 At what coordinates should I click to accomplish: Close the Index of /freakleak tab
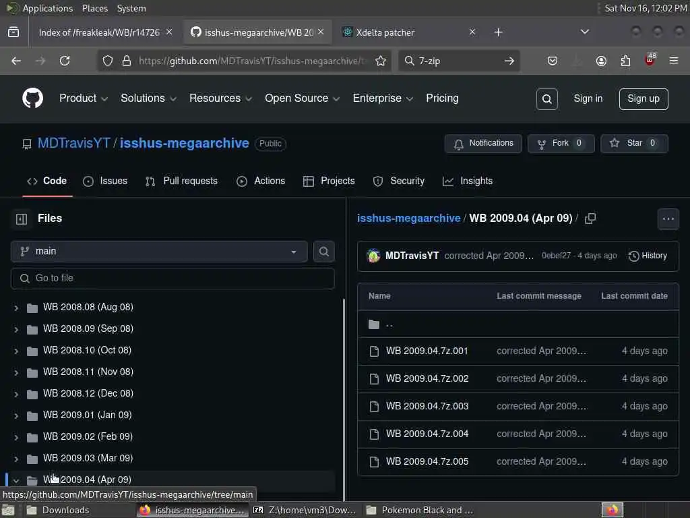[169, 32]
